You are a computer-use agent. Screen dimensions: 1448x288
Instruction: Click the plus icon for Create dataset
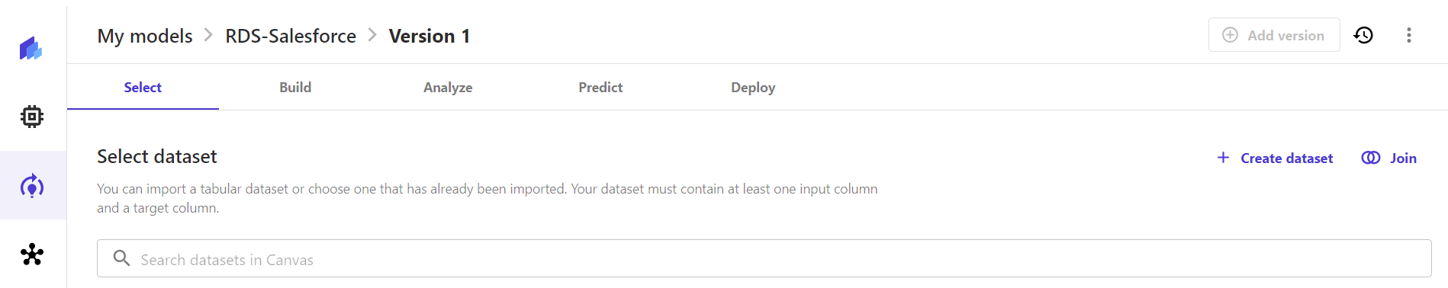tap(1223, 157)
